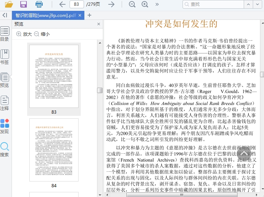This screenshot has width=264, height=197.
Task: Click 放大 to enlarge thumbnails
Action: pyautogui.click(x=24, y=34)
